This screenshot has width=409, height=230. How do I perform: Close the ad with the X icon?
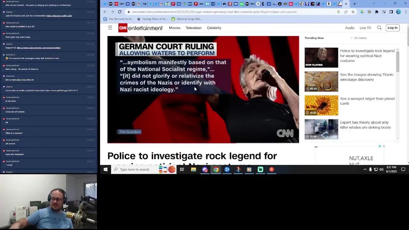[x=384, y=146]
